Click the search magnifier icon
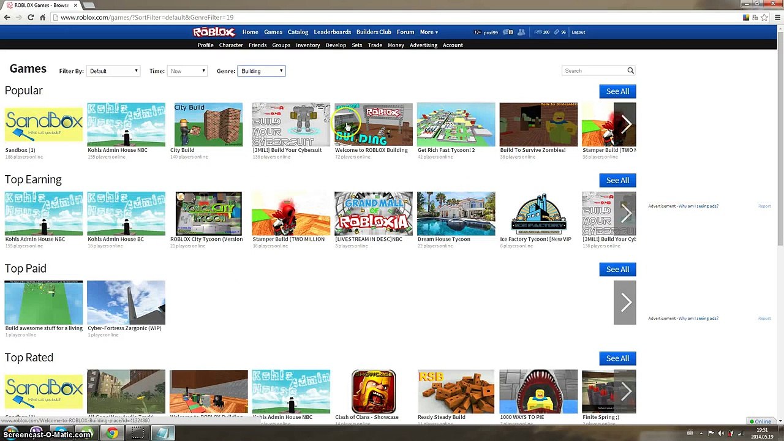This screenshot has width=784, height=441. coord(630,71)
